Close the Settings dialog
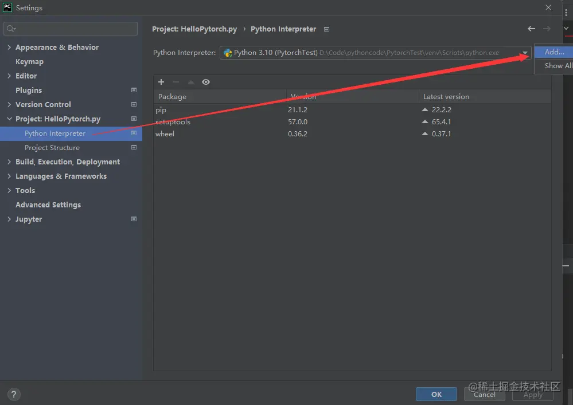This screenshot has height=405, width=573. [548, 7]
